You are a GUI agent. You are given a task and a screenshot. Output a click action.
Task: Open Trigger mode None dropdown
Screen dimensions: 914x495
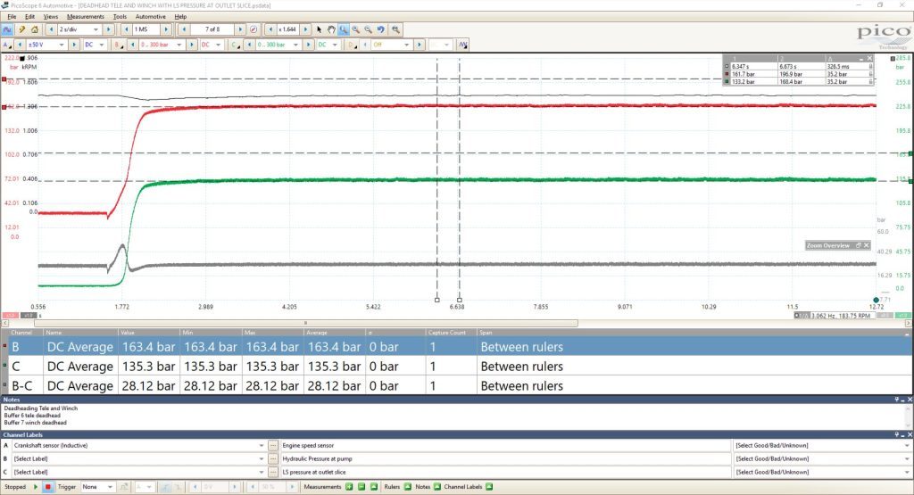click(x=110, y=487)
